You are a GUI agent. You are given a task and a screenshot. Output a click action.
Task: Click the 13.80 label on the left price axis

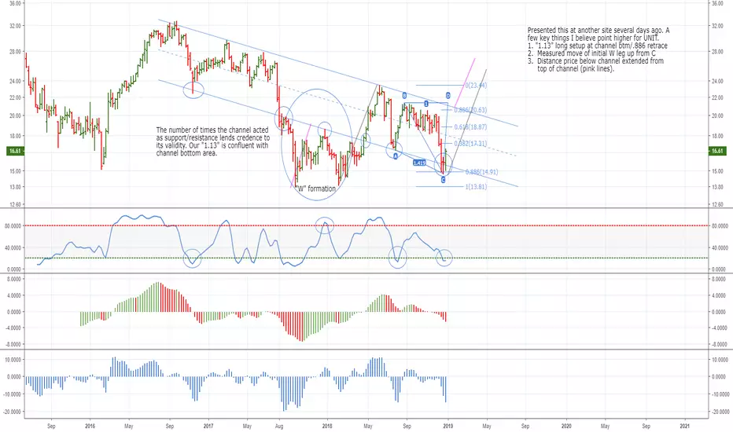[x=15, y=187]
